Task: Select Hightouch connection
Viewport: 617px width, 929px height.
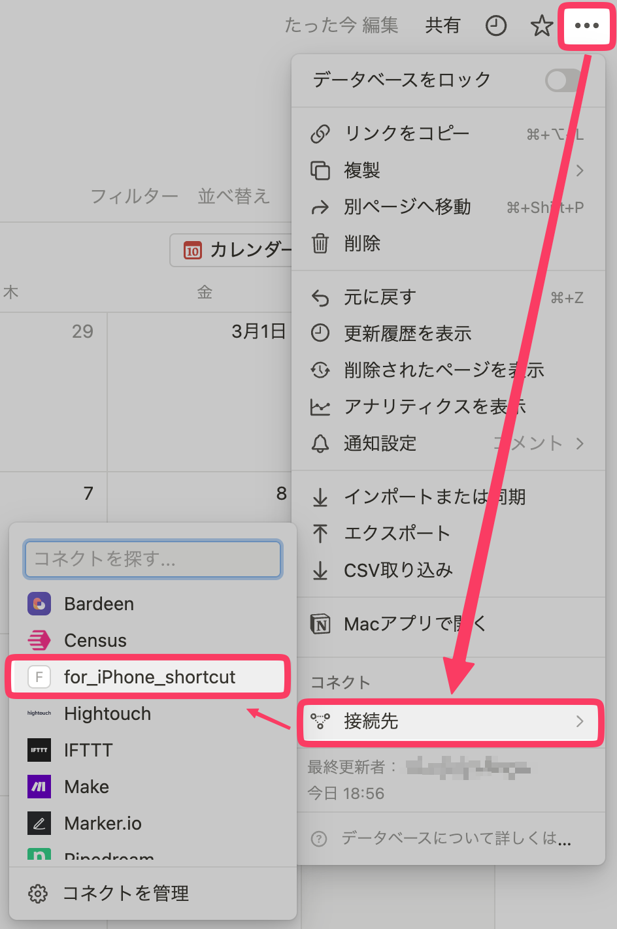Action: 153,713
